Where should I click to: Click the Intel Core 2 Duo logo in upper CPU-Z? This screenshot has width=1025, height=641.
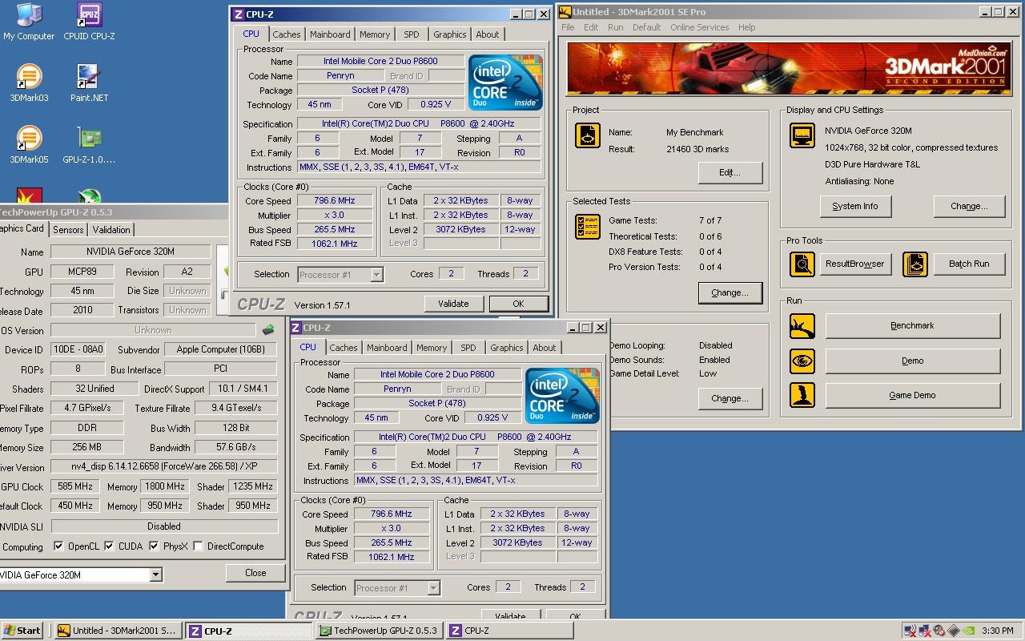505,83
